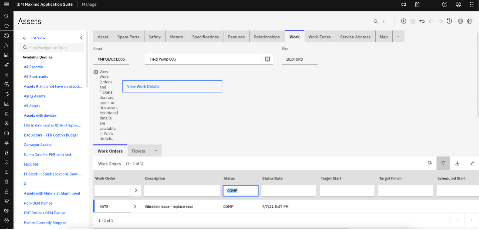Open Pumps Currently Stopped query
This screenshot has height=230, width=479.
45,223
